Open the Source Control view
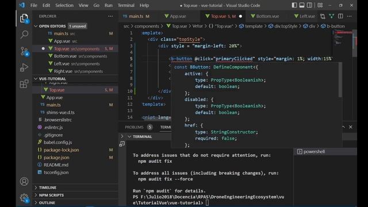The width and height of the screenshot is (368, 207). 24,51
